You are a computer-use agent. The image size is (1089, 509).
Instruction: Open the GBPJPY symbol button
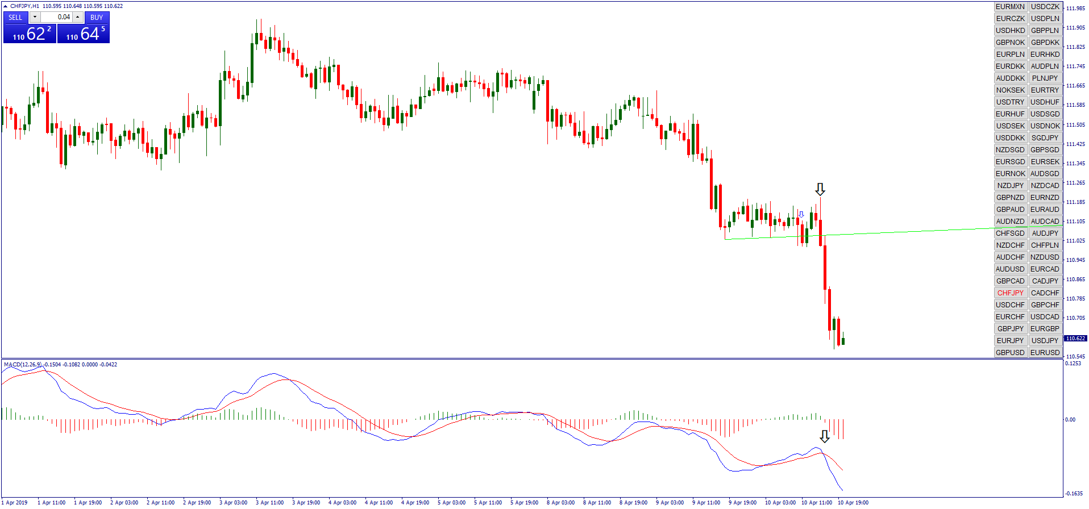tap(1010, 328)
